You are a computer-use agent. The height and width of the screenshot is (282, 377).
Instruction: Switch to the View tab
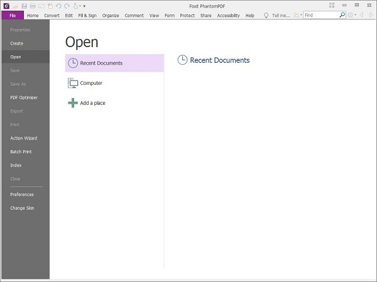point(154,15)
